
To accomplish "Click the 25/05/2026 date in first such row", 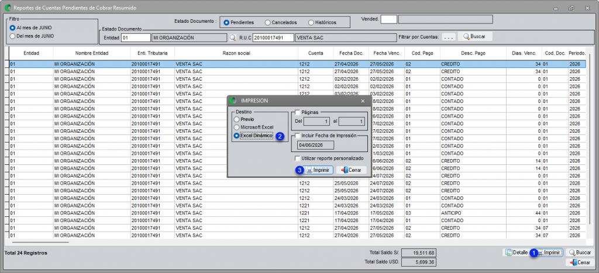I will tap(351, 183).
